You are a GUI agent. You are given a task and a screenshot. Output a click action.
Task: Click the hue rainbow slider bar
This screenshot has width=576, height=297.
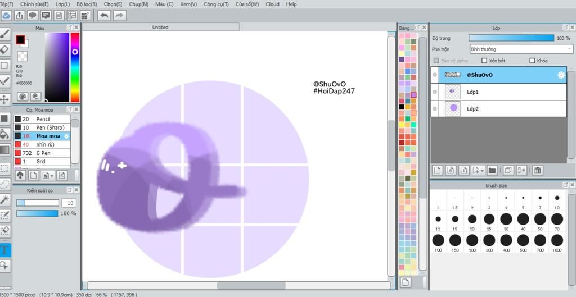(x=75, y=67)
